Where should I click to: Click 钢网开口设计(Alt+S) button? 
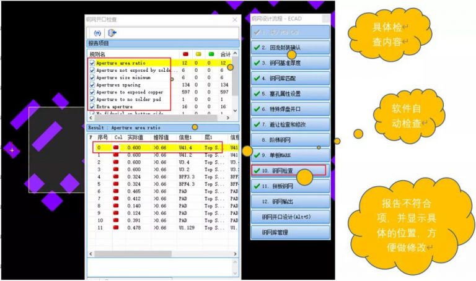(x=290, y=217)
